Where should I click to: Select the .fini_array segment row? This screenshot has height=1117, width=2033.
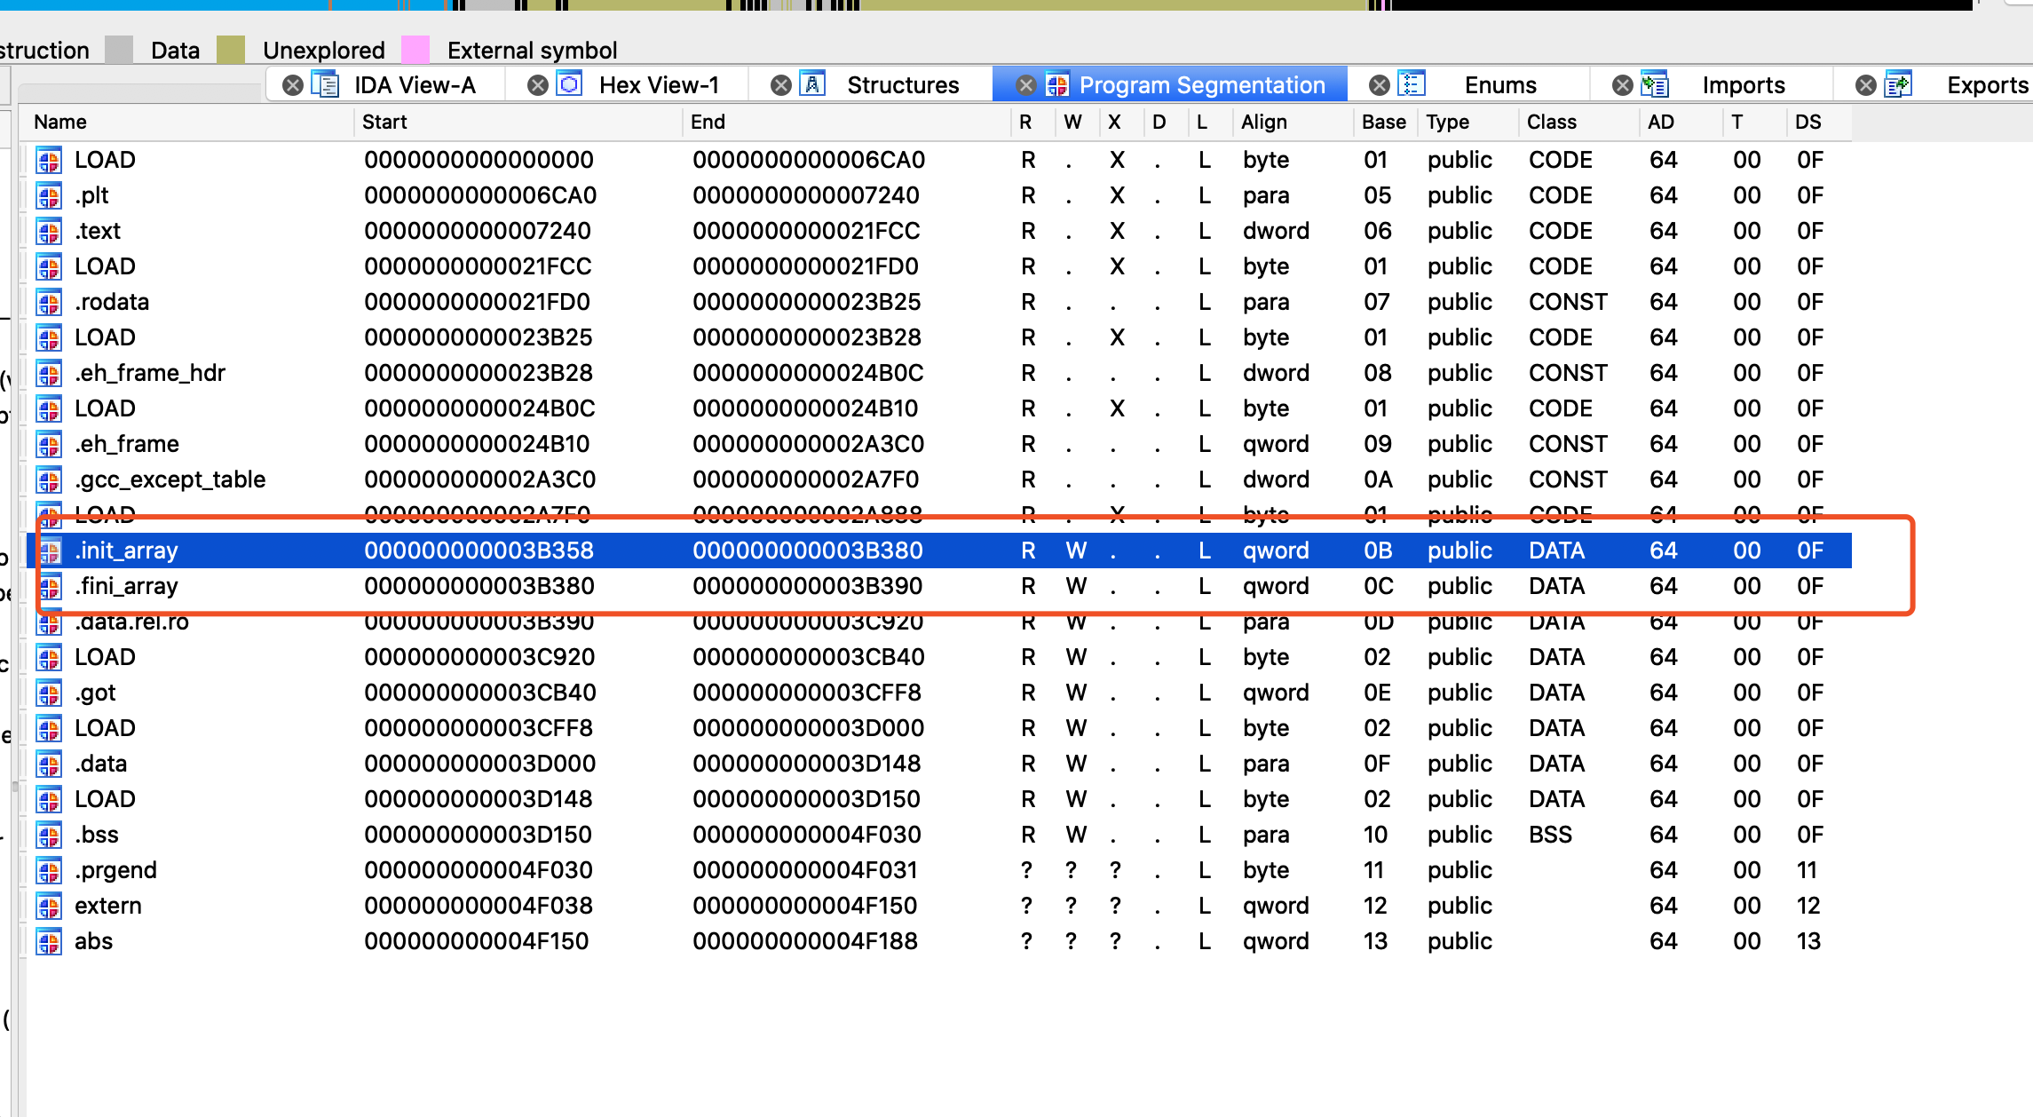126,586
